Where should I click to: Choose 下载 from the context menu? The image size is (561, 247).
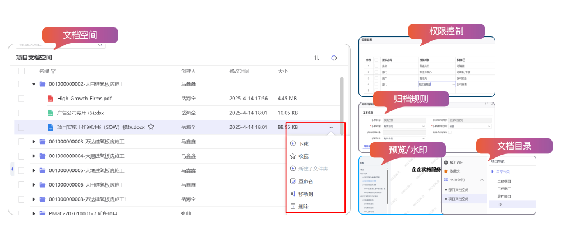click(x=303, y=144)
